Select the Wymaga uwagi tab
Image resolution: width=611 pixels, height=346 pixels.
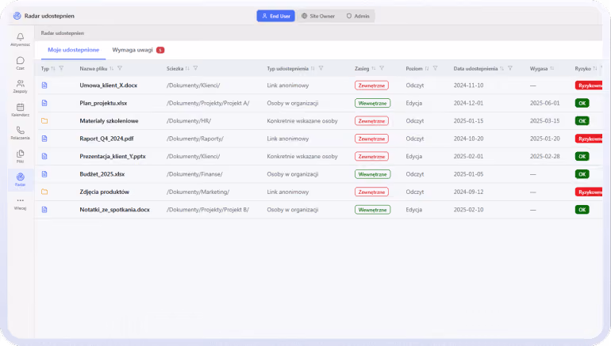click(x=138, y=50)
